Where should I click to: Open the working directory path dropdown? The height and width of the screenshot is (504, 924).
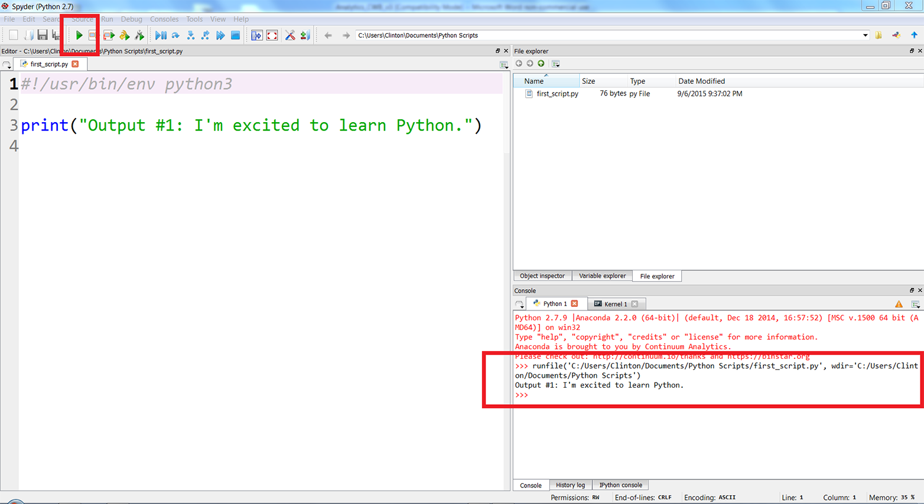tap(865, 35)
